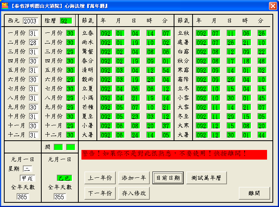
Task: Jump to today with 目前日期 button
Action: point(168,178)
